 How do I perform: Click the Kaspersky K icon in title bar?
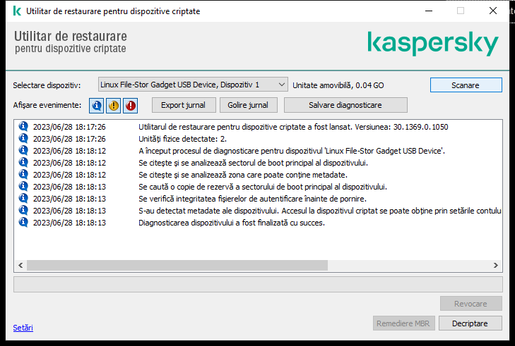point(17,11)
